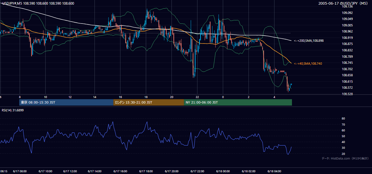Click the 6/17 18:00 time label
The image size is (372, 174).
point(146,171)
